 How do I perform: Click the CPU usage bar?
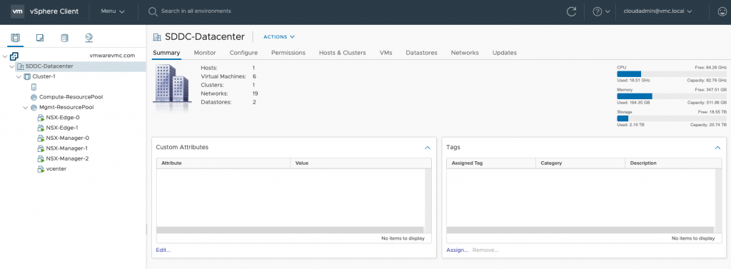pyautogui.click(x=671, y=73)
